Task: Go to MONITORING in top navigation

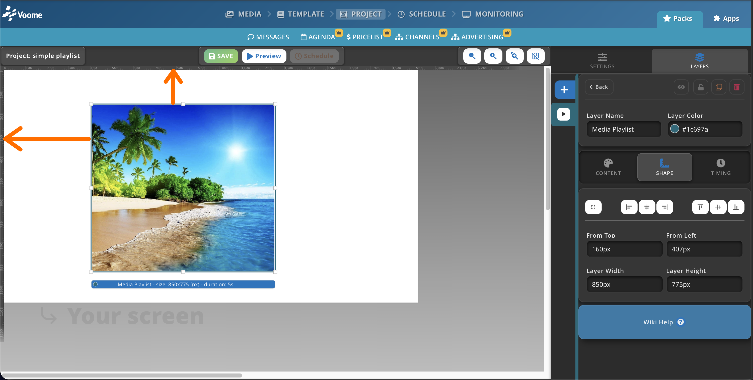Action: (x=493, y=14)
